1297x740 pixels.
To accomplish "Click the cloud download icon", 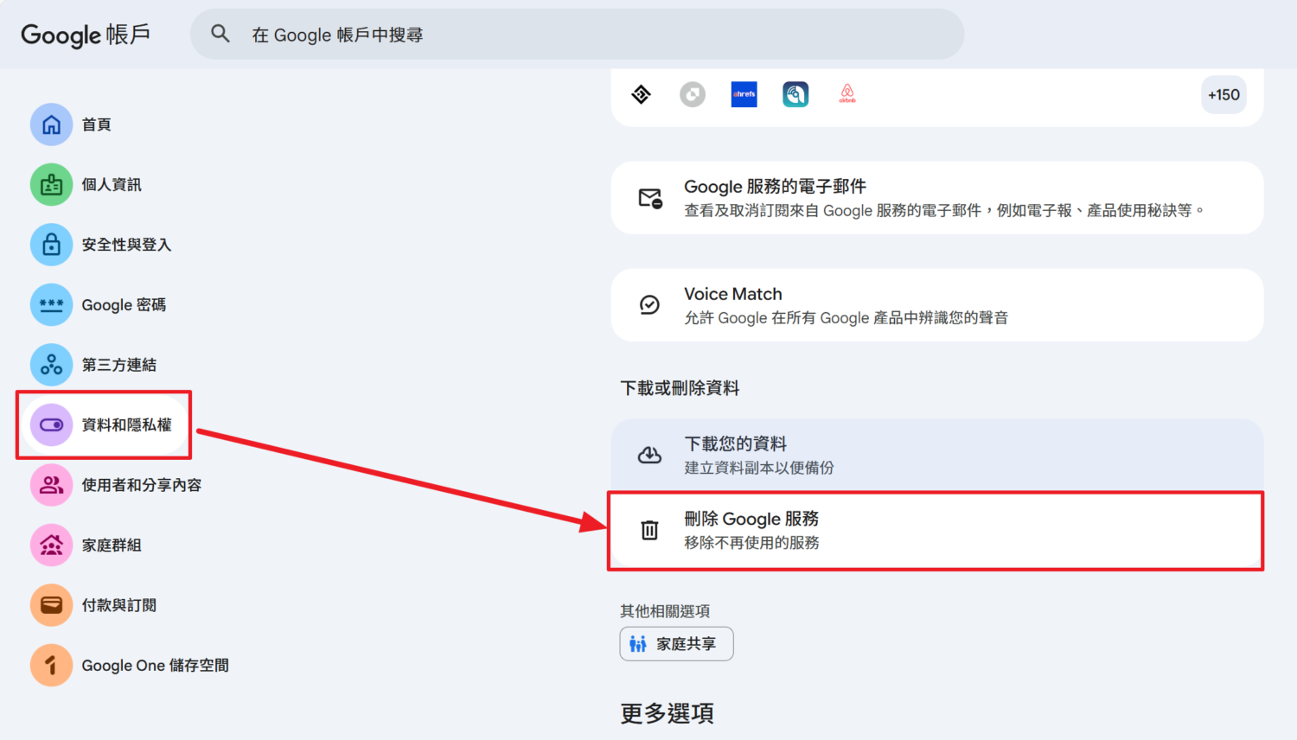I will tap(649, 455).
